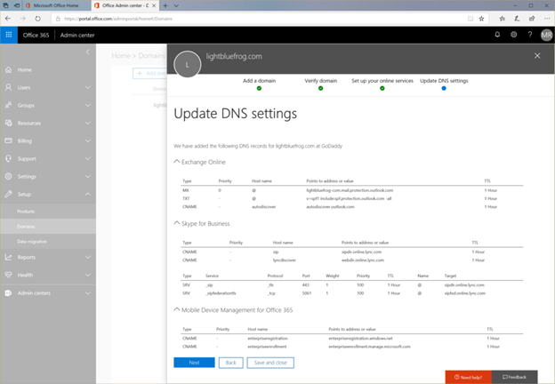
Task: Select autodiscover.outlook.com record value
Action: (330, 206)
